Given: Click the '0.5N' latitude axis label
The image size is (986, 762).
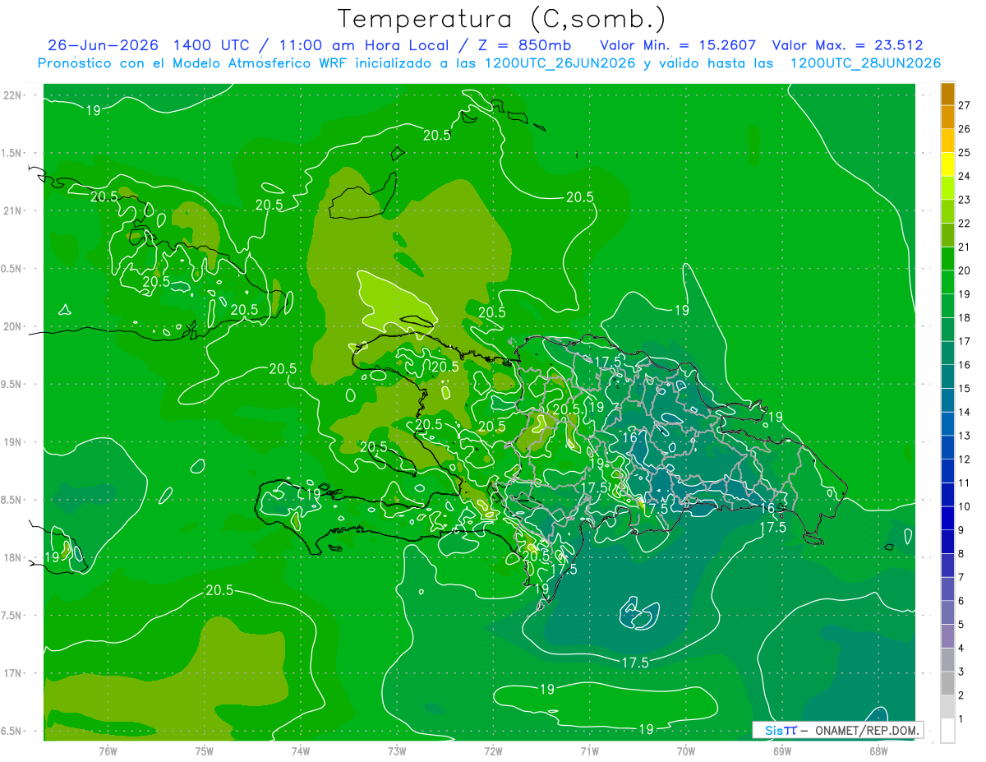Looking at the screenshot, I should click(x=12, y=269).
